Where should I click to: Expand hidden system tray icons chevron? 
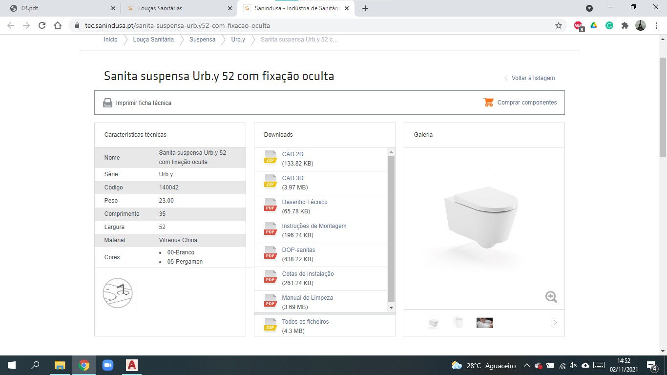(527, 365)
